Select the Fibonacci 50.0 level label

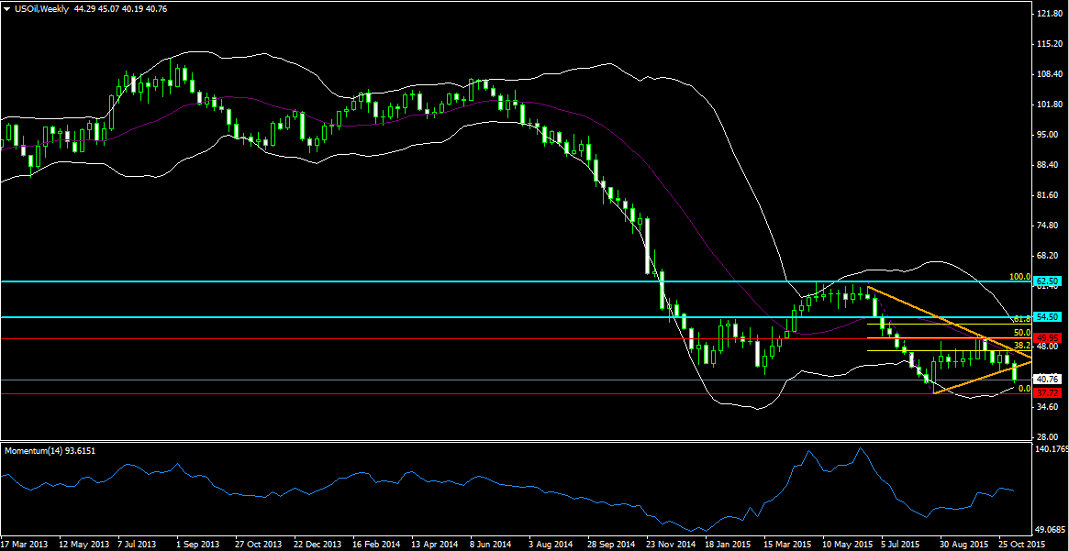tap(1022, 333)
